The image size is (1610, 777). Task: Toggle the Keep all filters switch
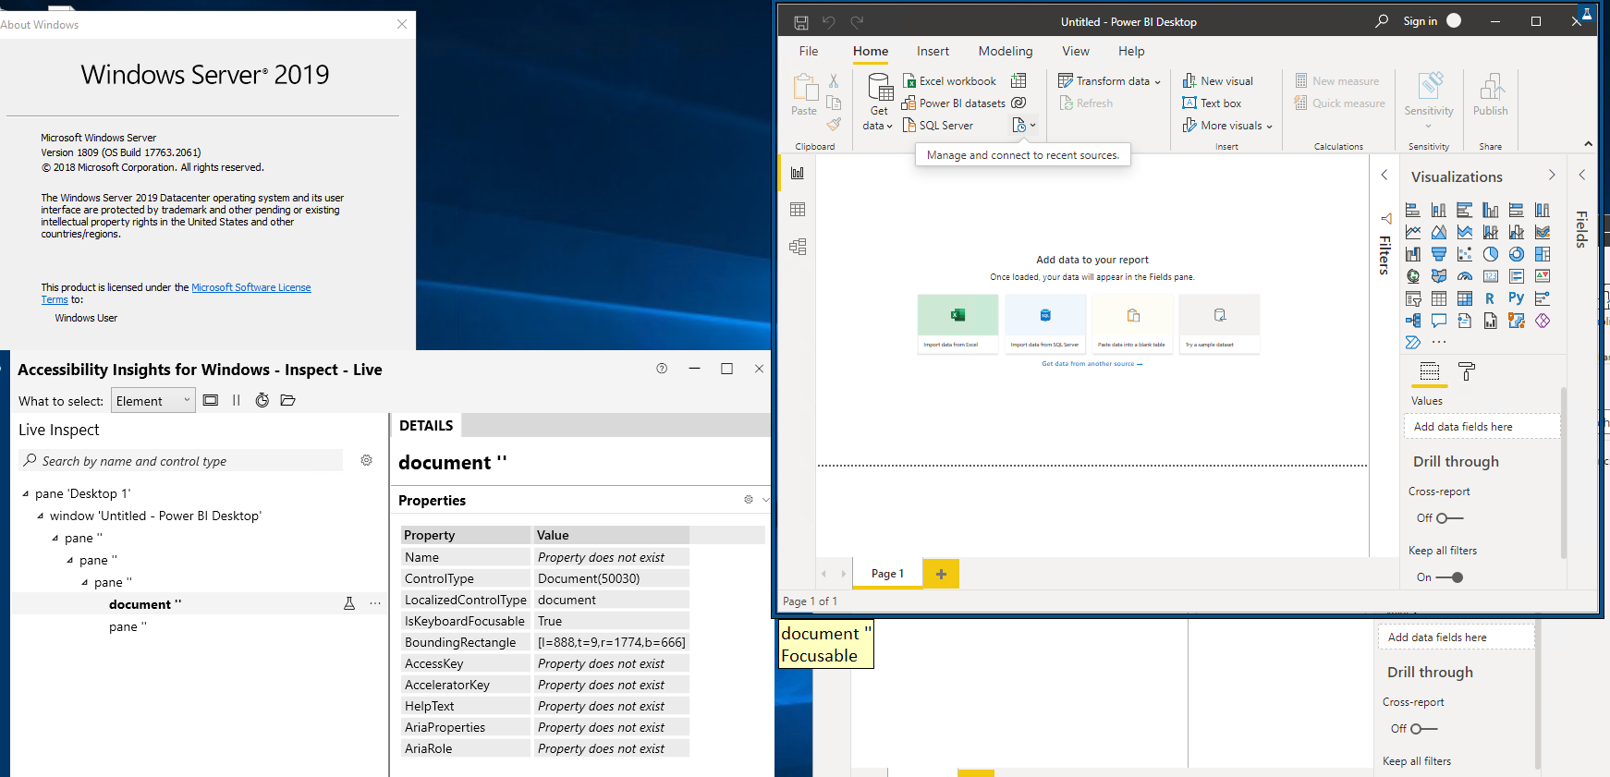coord(1449,577)
